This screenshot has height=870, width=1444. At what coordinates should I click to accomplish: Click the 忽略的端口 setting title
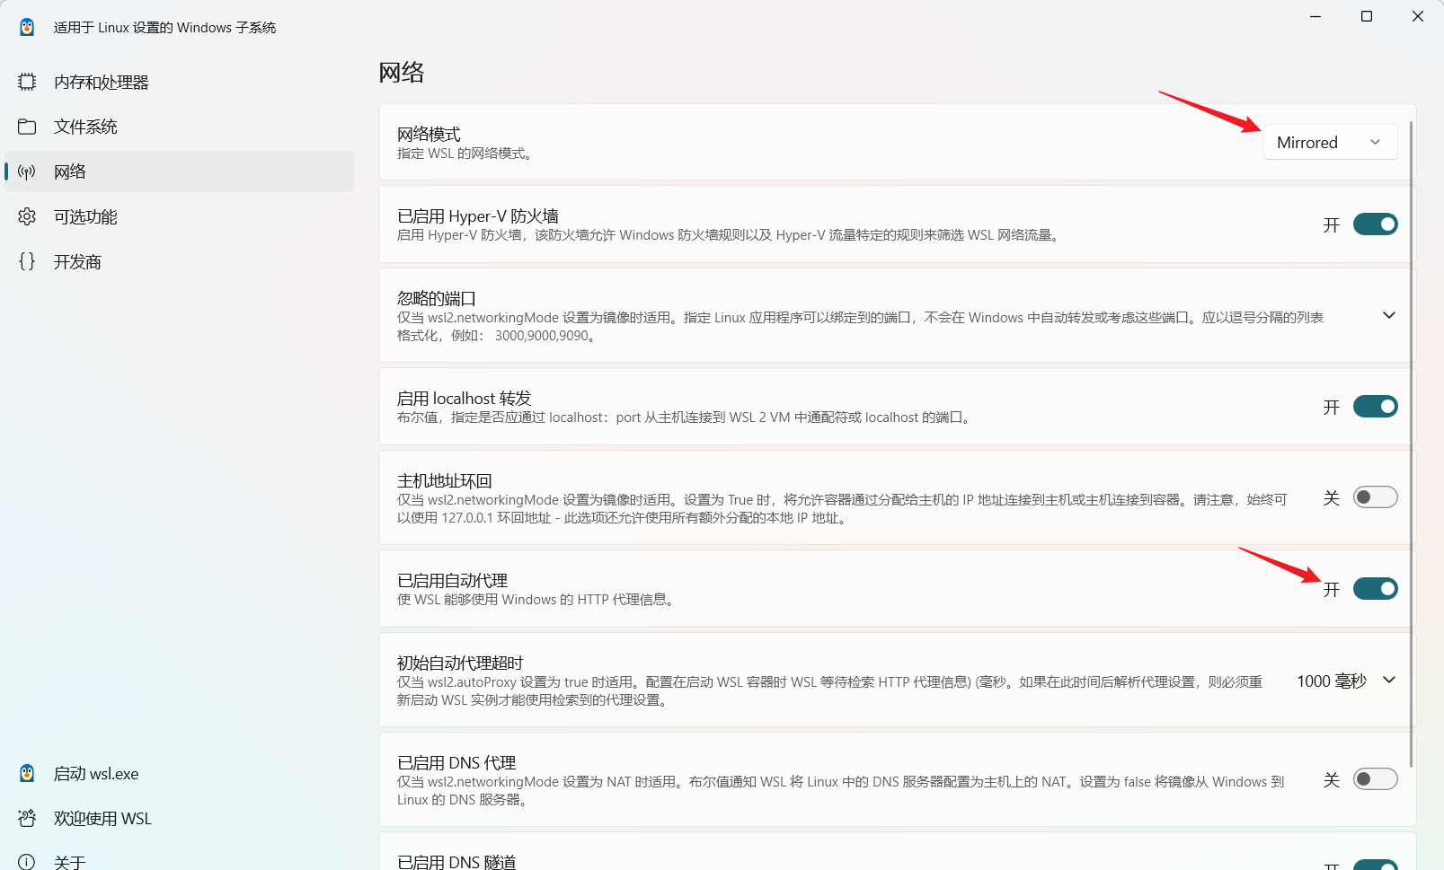coord(437,298)
